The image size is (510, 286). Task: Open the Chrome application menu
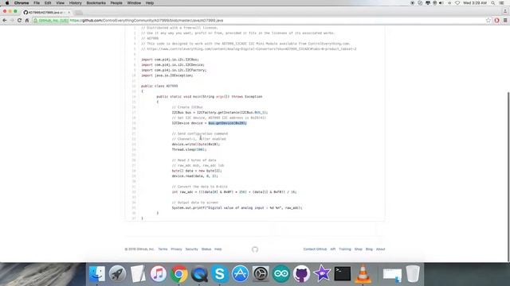pos(22,3)
